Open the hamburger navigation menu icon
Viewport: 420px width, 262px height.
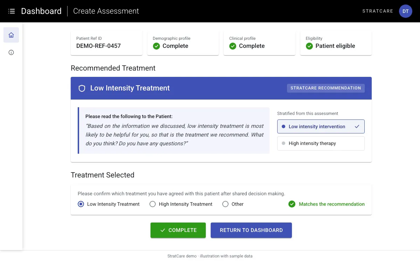tap(12, 11)
